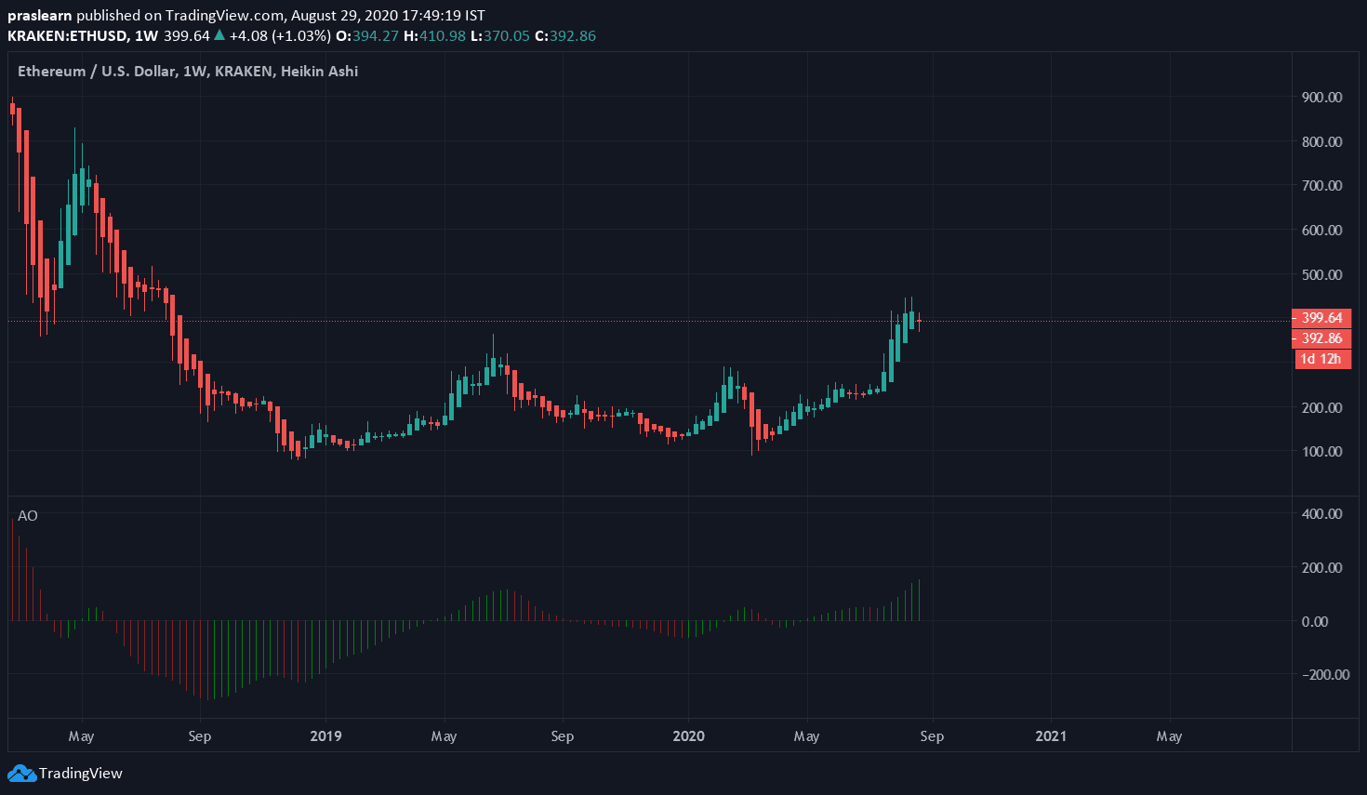Click the 392.86 close price tag

click(x=1321, y=338)
